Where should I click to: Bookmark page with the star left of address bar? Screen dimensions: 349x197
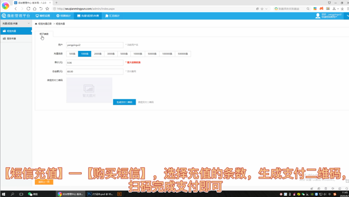pos(47,9)
